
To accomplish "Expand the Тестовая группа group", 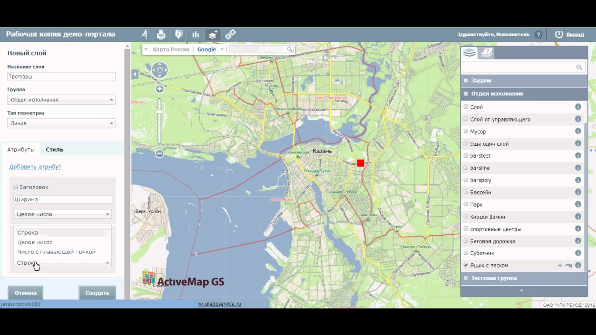I will [524, 278].
